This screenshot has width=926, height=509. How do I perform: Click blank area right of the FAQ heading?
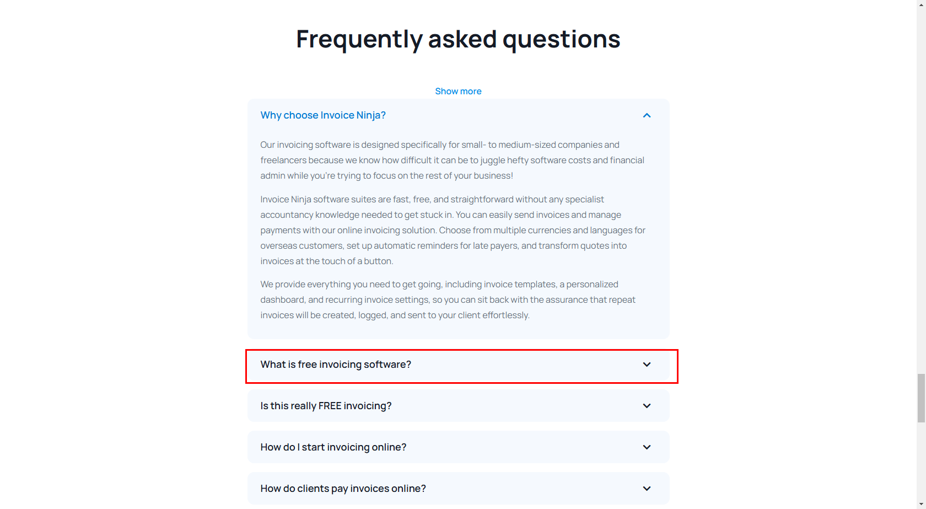click(772, 39)
